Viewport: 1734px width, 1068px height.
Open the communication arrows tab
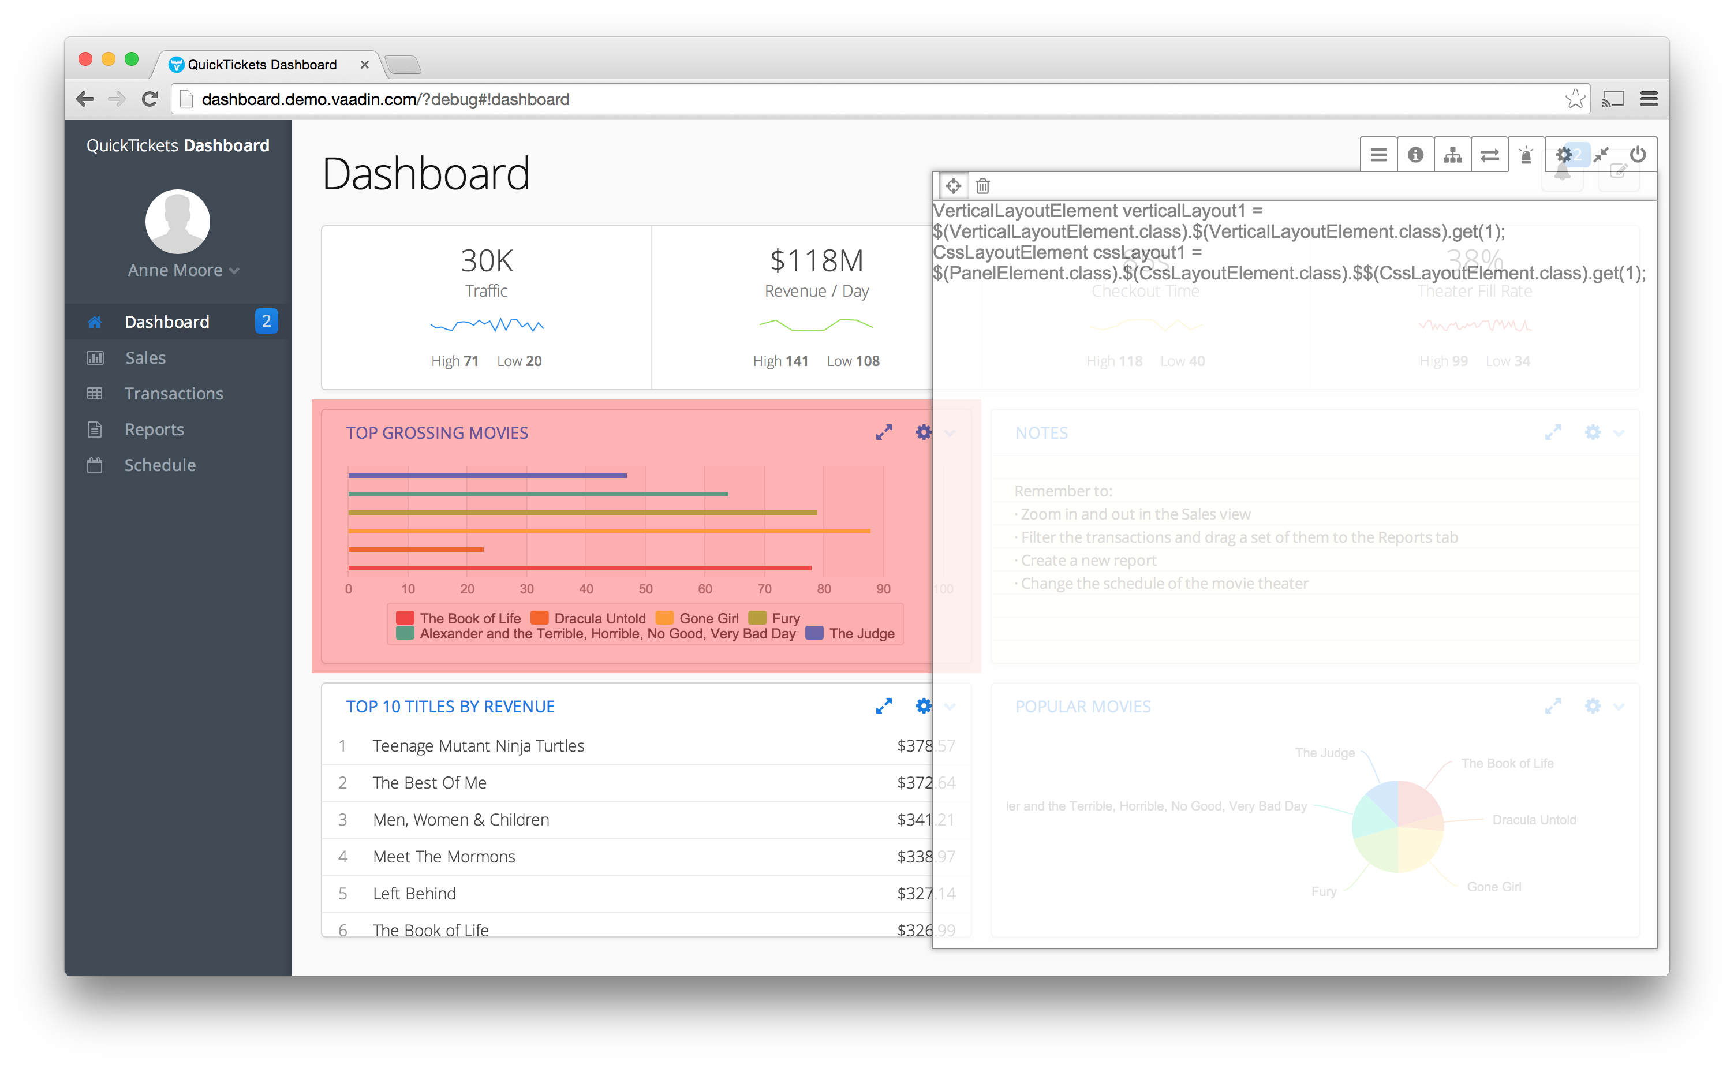(1489, 155)
